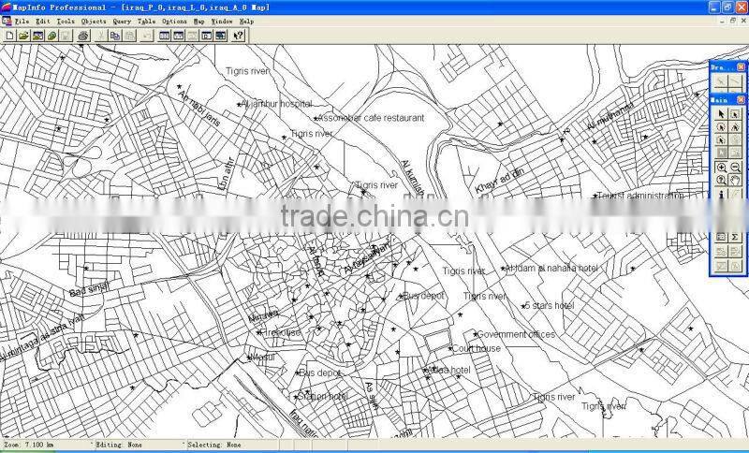Image resolution: width=749 pixels, height=453 pixels.
Task: Close the Main tool palette
Action: (x=741, y=100)
